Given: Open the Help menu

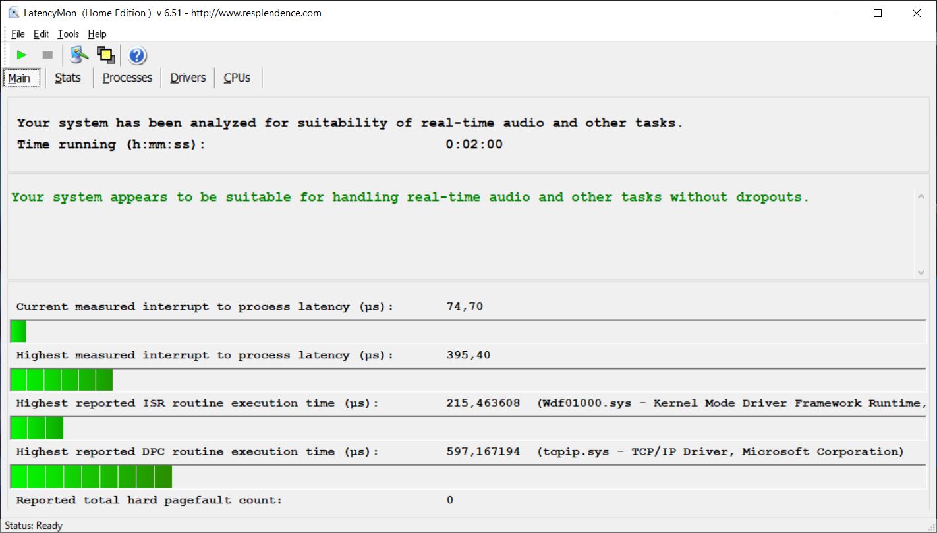Looking at the screenshot, I should click(97, 34).
